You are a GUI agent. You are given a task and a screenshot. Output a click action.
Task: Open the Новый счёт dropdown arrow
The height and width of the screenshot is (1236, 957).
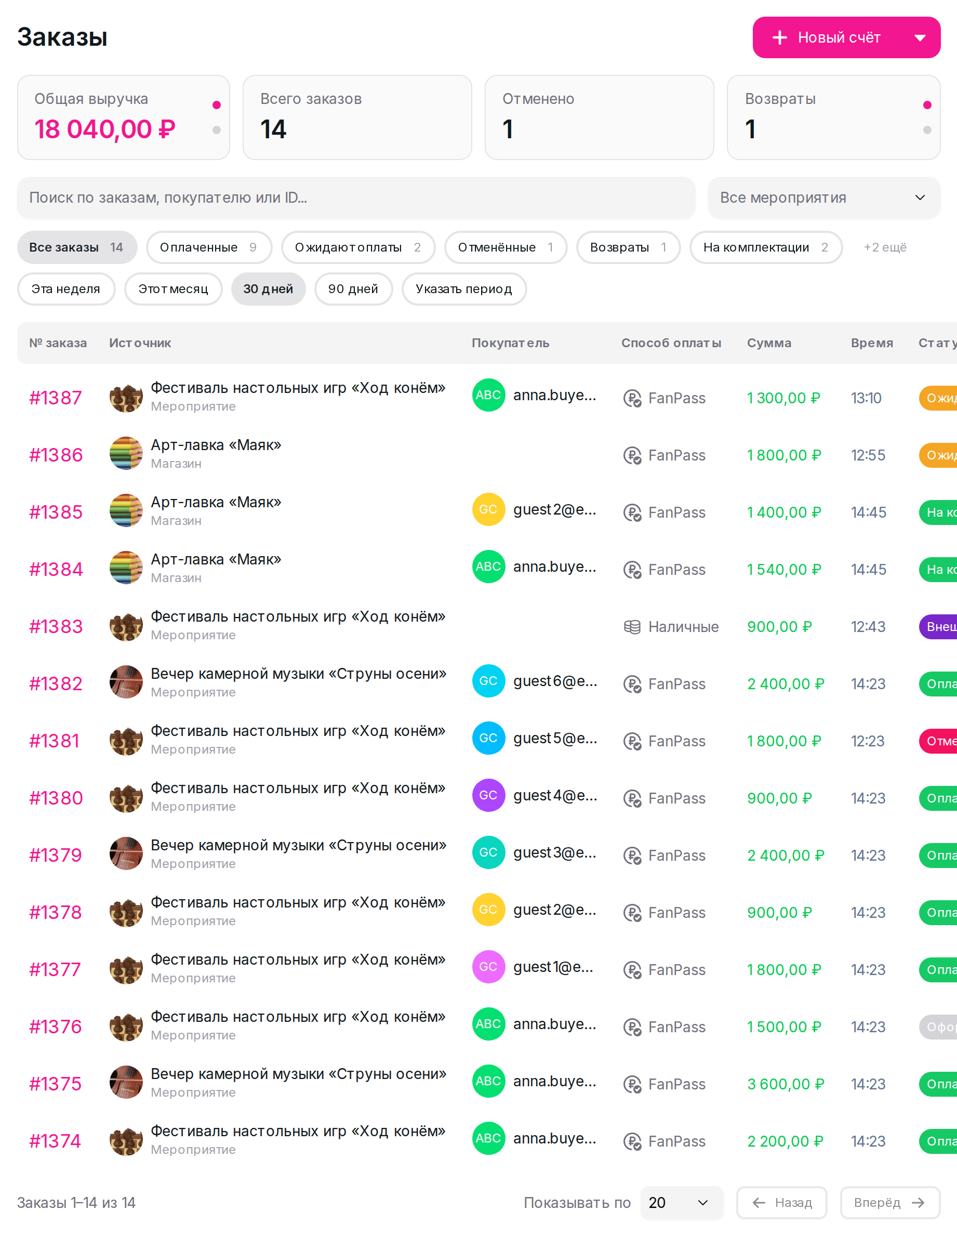(x=920, y=38)
